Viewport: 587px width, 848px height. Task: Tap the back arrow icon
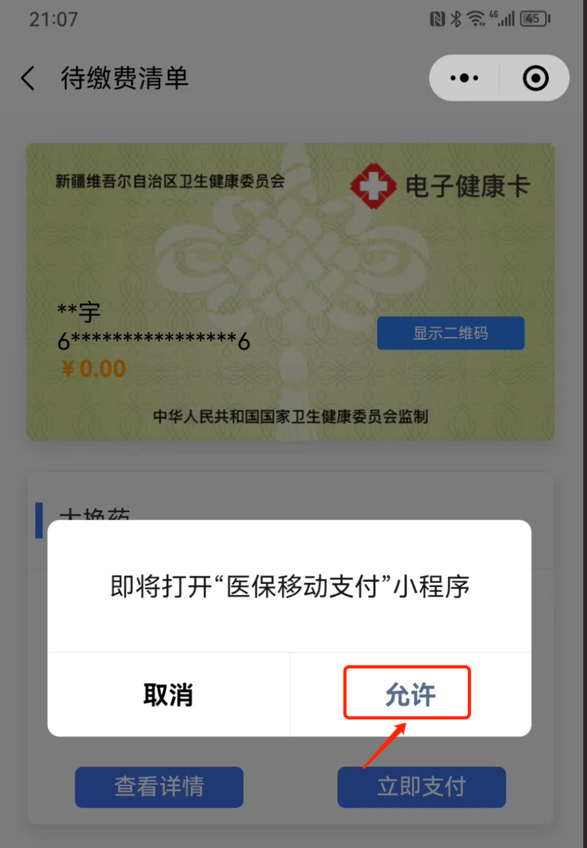tap(28, 78)
